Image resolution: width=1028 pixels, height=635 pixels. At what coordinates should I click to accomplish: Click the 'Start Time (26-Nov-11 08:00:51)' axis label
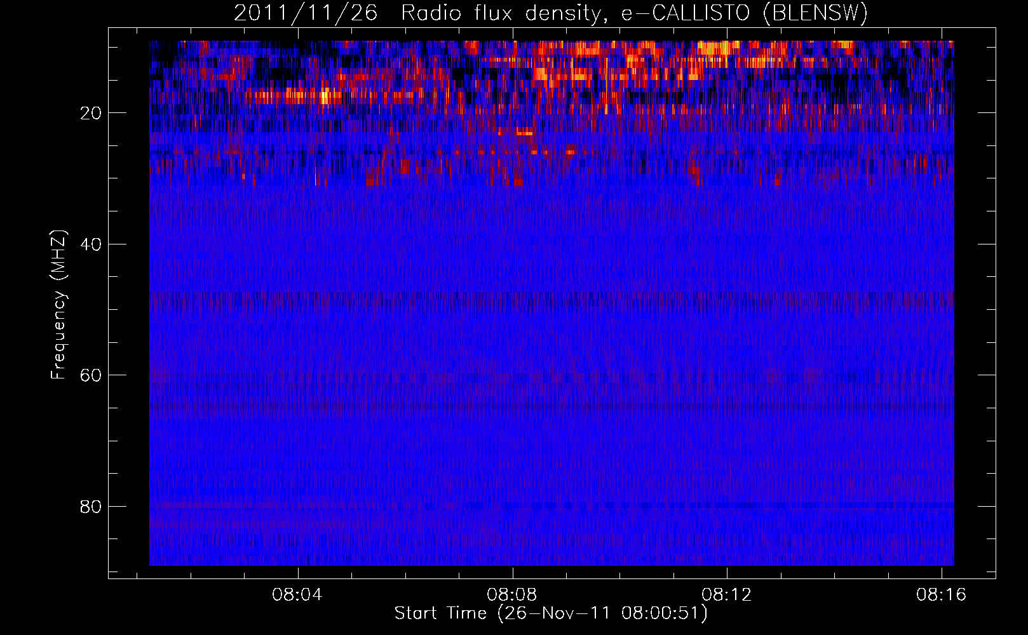tap(551, 613)
